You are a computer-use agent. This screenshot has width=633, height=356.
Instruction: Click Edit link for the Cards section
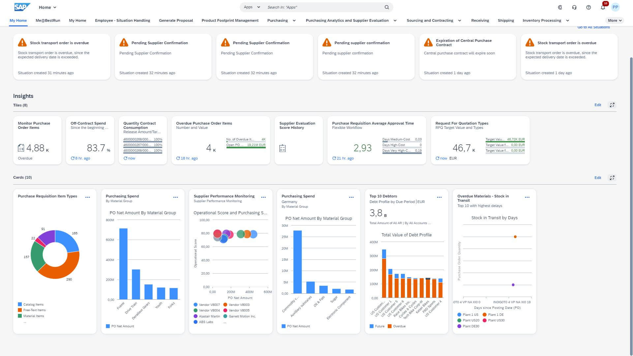(x=598, y=178)
